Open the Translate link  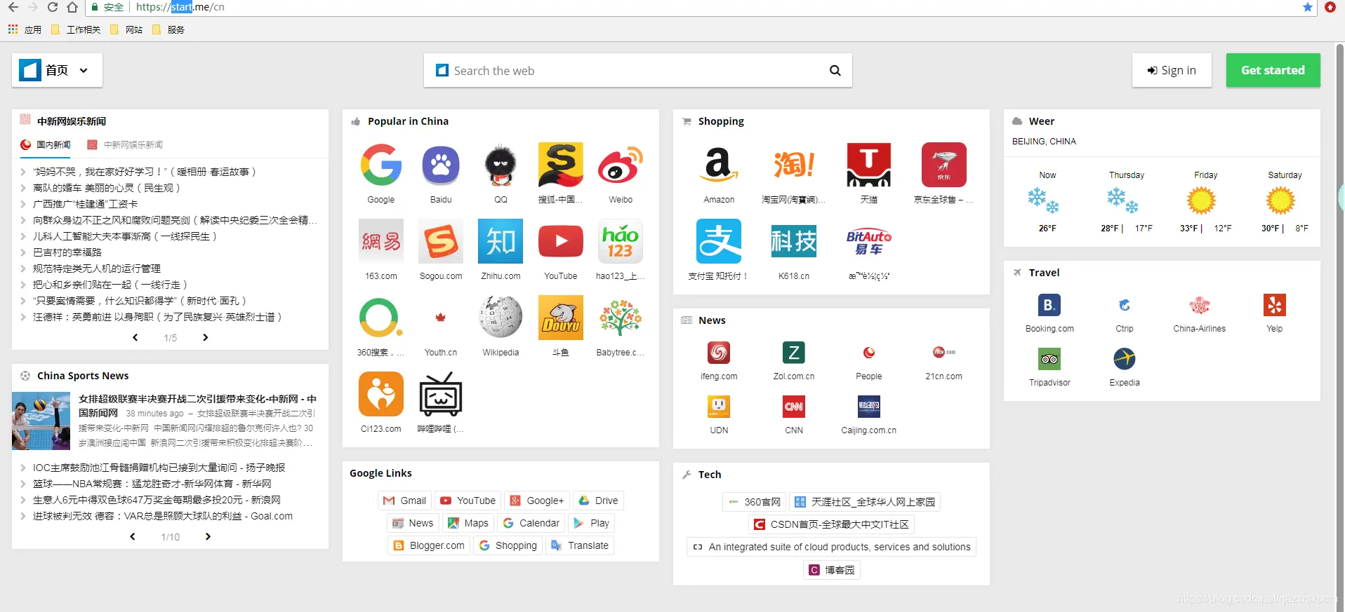point(580,545)
